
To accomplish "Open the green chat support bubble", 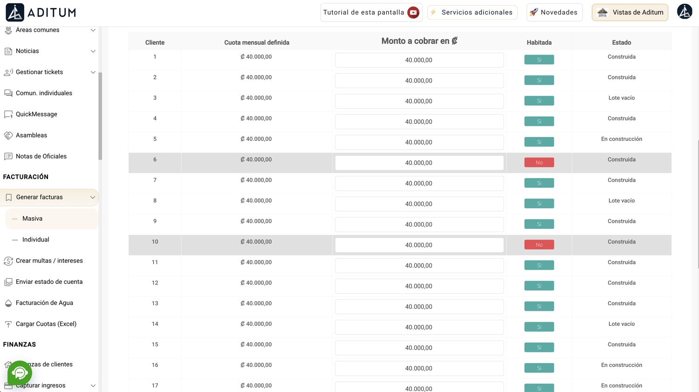I will point(20,372).
